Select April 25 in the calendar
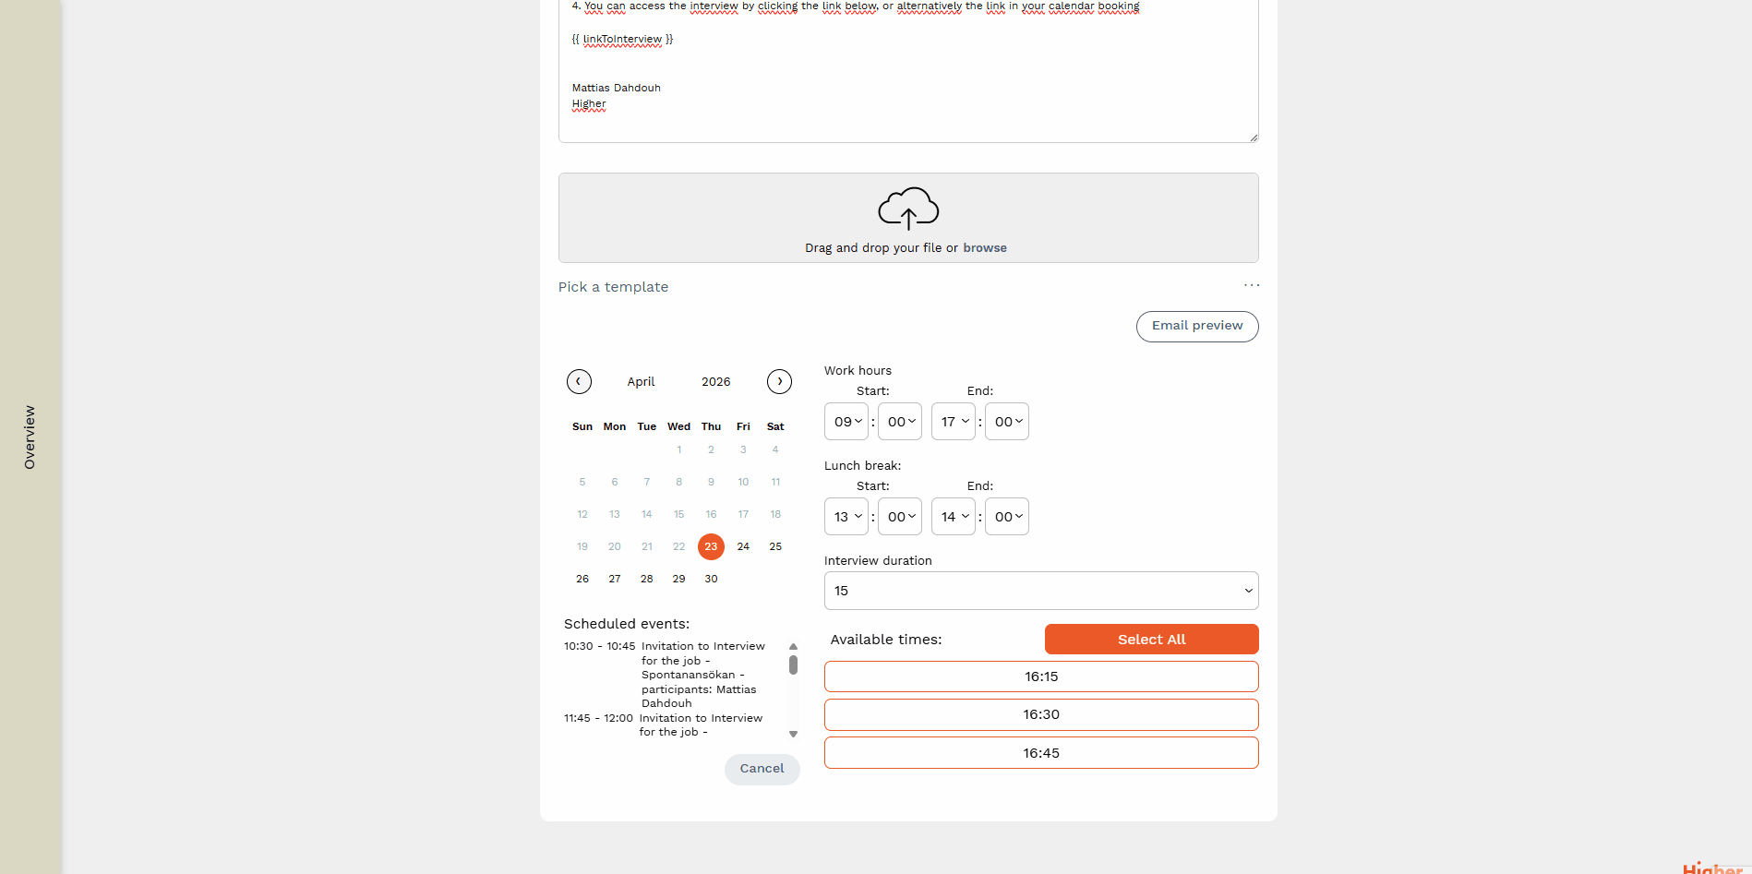This screenshot has height=874, width=1752. click(x=775, y=546)
